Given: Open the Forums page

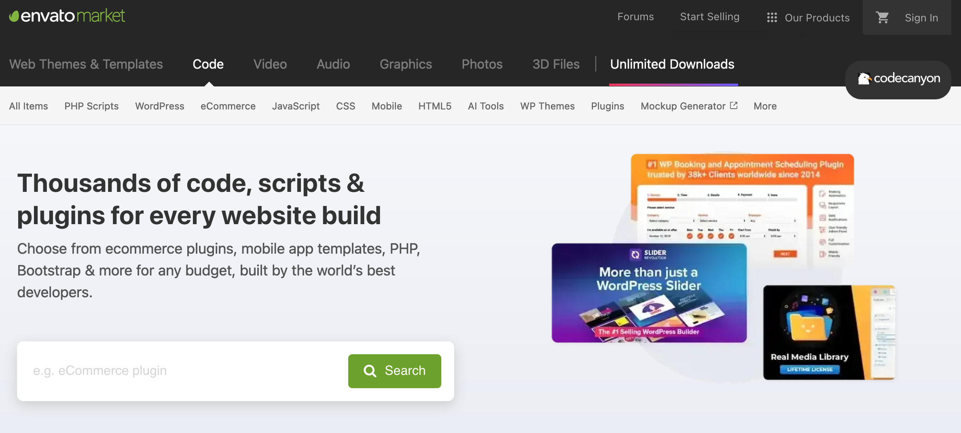Looking at the screenshot, I should pos(635,17).
